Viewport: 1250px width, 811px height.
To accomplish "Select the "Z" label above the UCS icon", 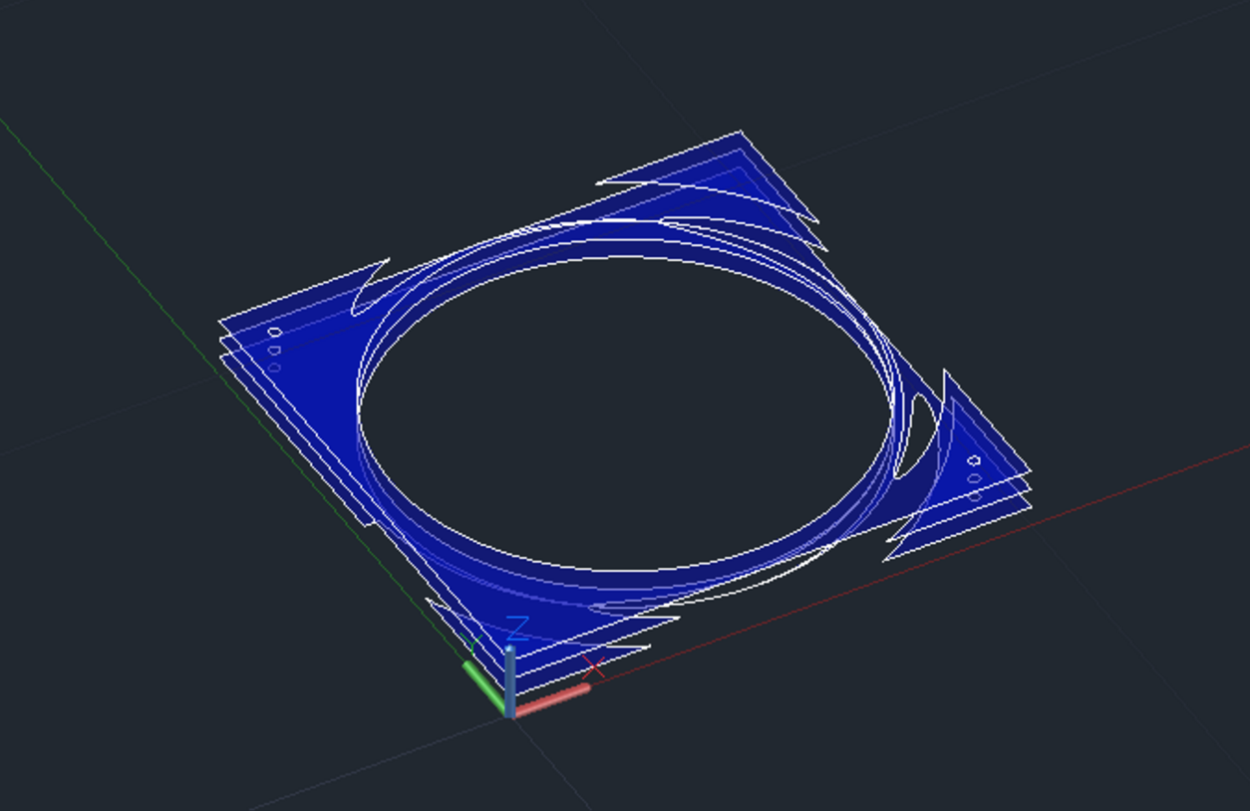I will [516, 630].
